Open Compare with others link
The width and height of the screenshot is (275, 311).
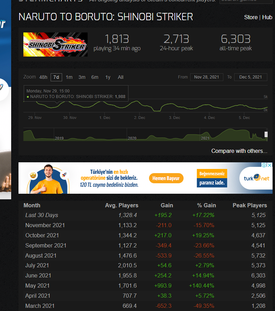click(239, 151)
